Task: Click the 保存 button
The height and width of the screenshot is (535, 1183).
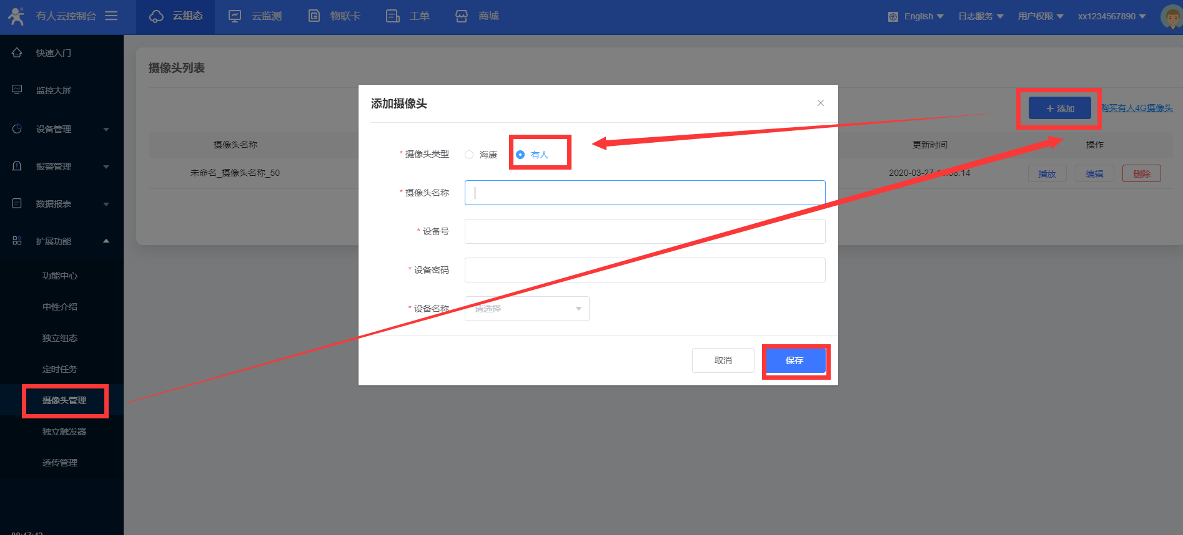Action: tap(794, 360)
